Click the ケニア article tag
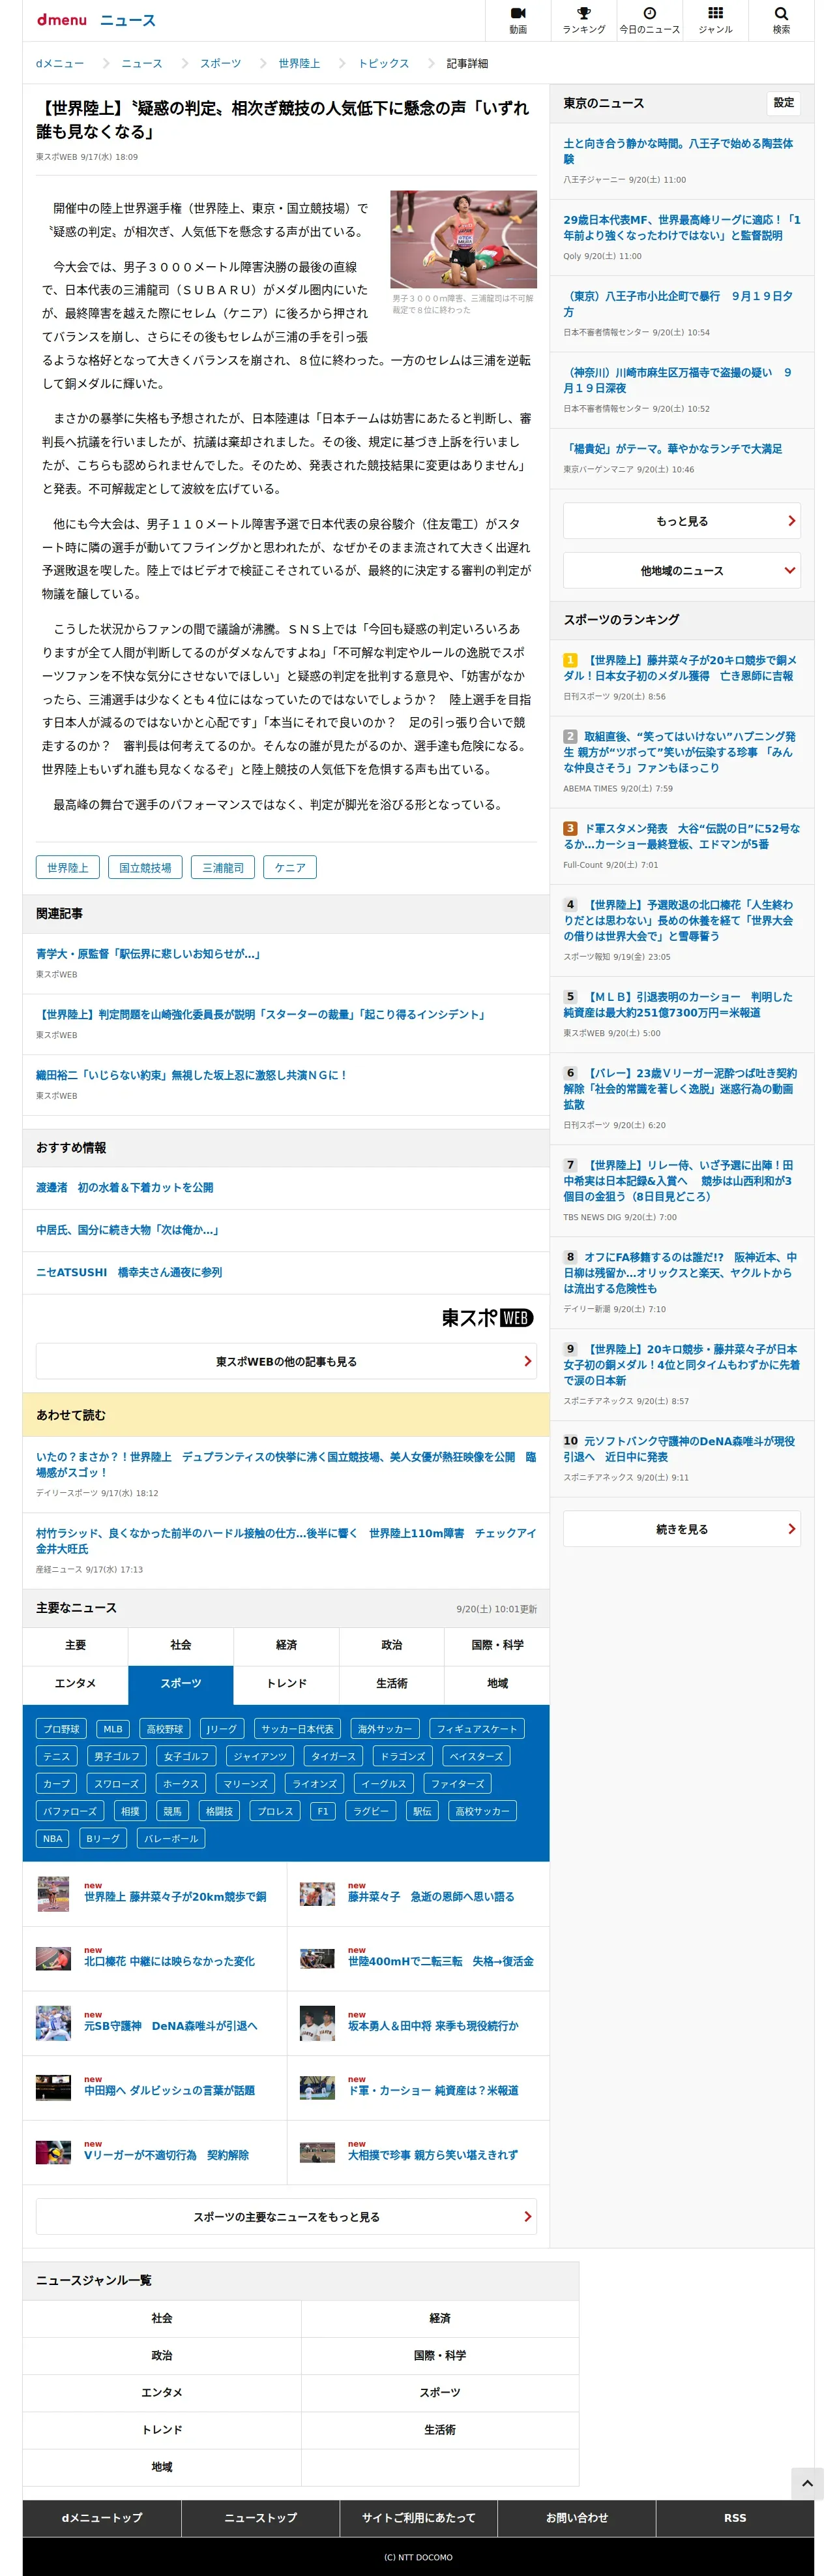Viewport: 837px width, 2576px height. (289, 867)
